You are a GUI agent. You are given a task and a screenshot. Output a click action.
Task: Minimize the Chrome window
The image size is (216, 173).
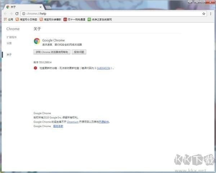pos(197,2)
